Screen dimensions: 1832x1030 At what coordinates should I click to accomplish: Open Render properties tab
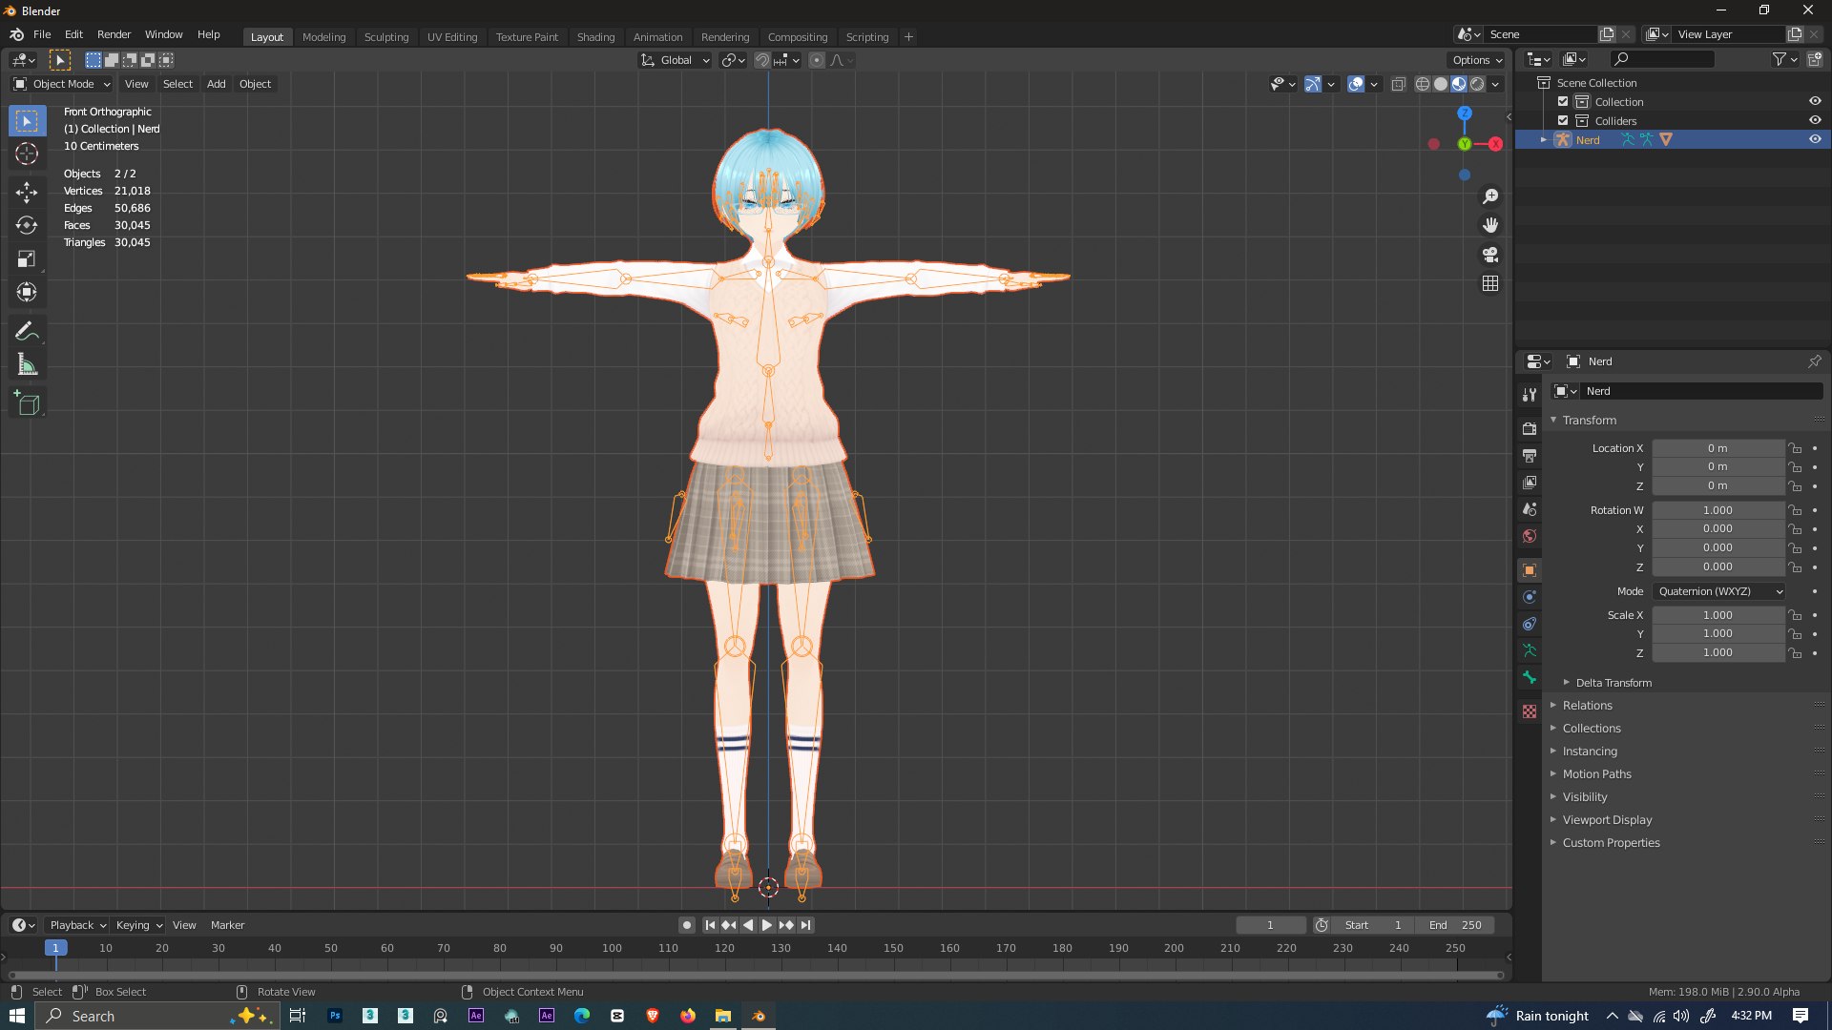click(1530, 428)
